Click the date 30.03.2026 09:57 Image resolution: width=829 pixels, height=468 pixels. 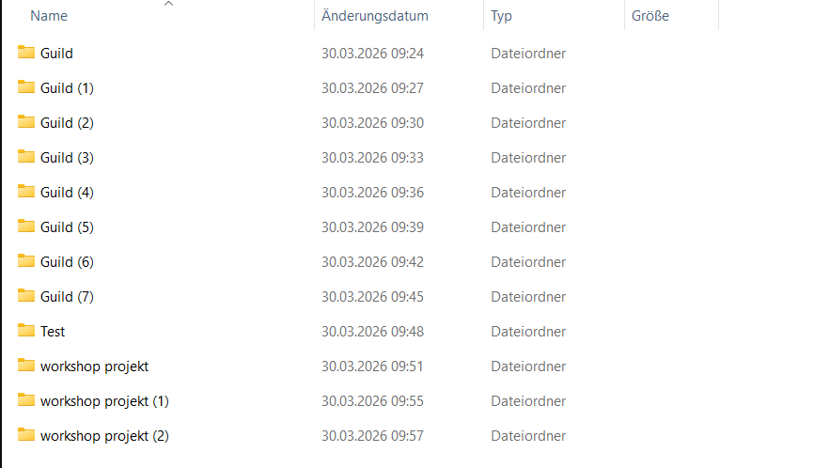pyautogui.click(x=372, y=436)
